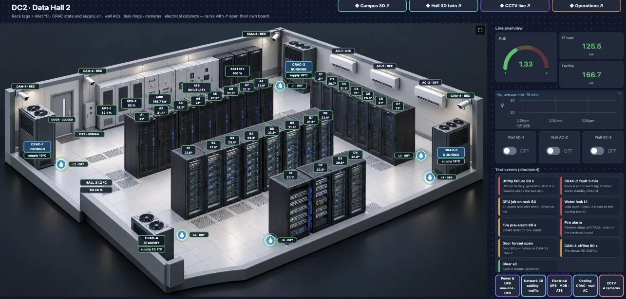Click the fullscreen expand icon on the 3D view
626x299 pixels.
(480, 30)
